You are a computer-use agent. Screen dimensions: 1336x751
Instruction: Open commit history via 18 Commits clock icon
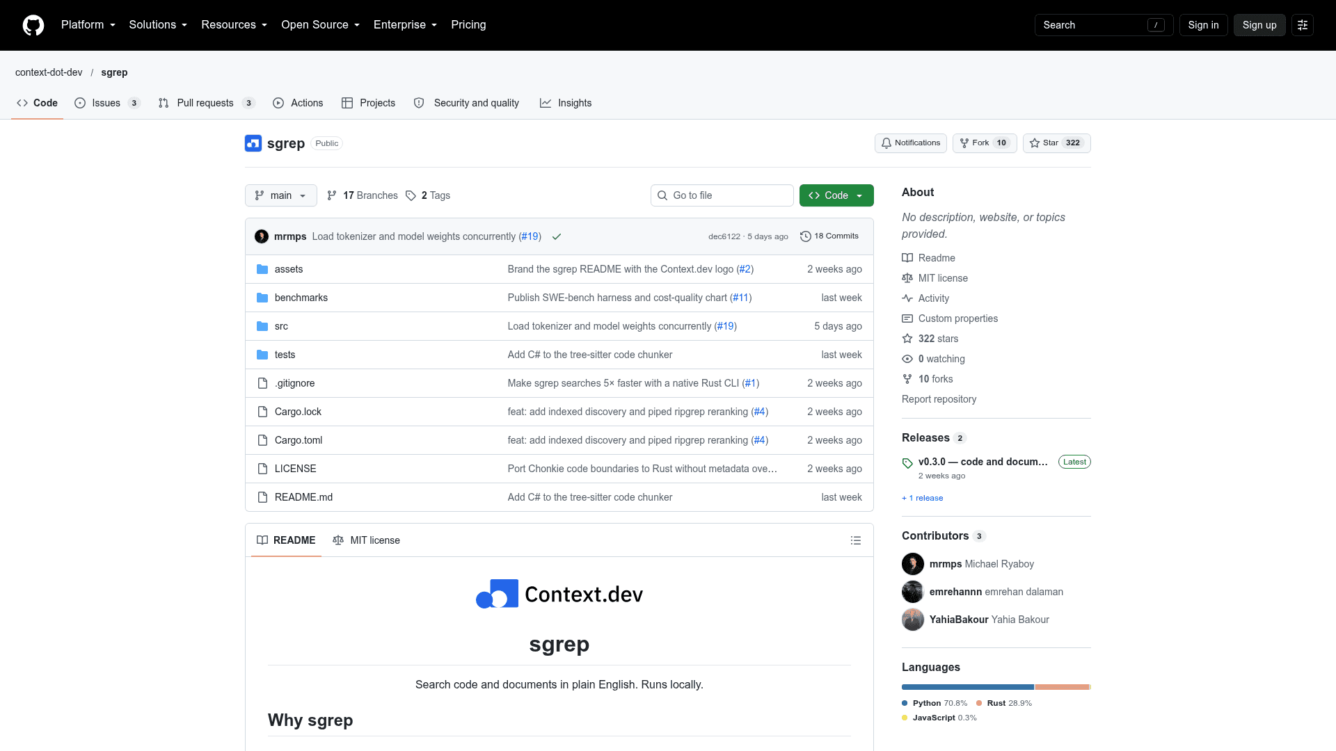coord(806,236)
